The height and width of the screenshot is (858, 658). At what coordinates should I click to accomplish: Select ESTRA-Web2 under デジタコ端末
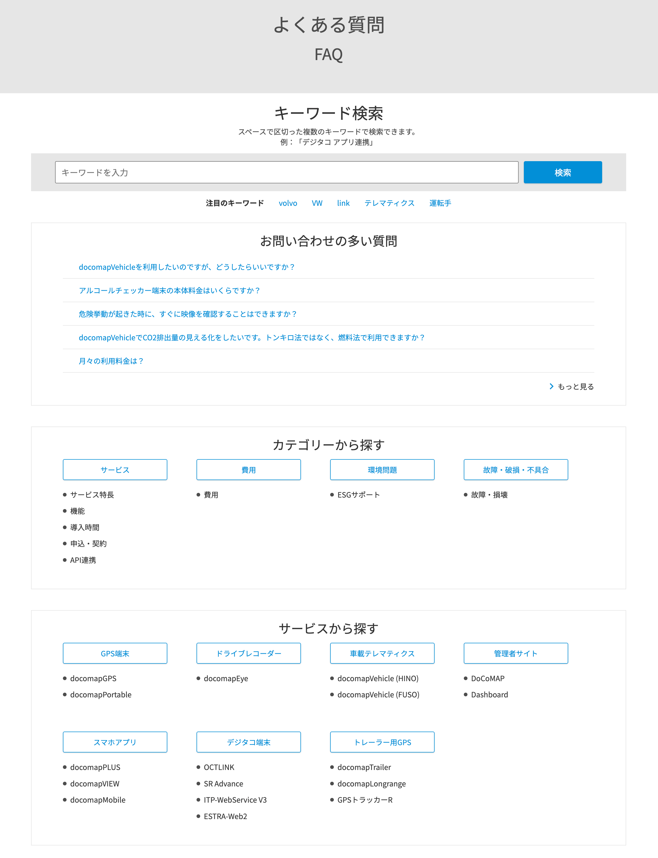coord(225,816)
